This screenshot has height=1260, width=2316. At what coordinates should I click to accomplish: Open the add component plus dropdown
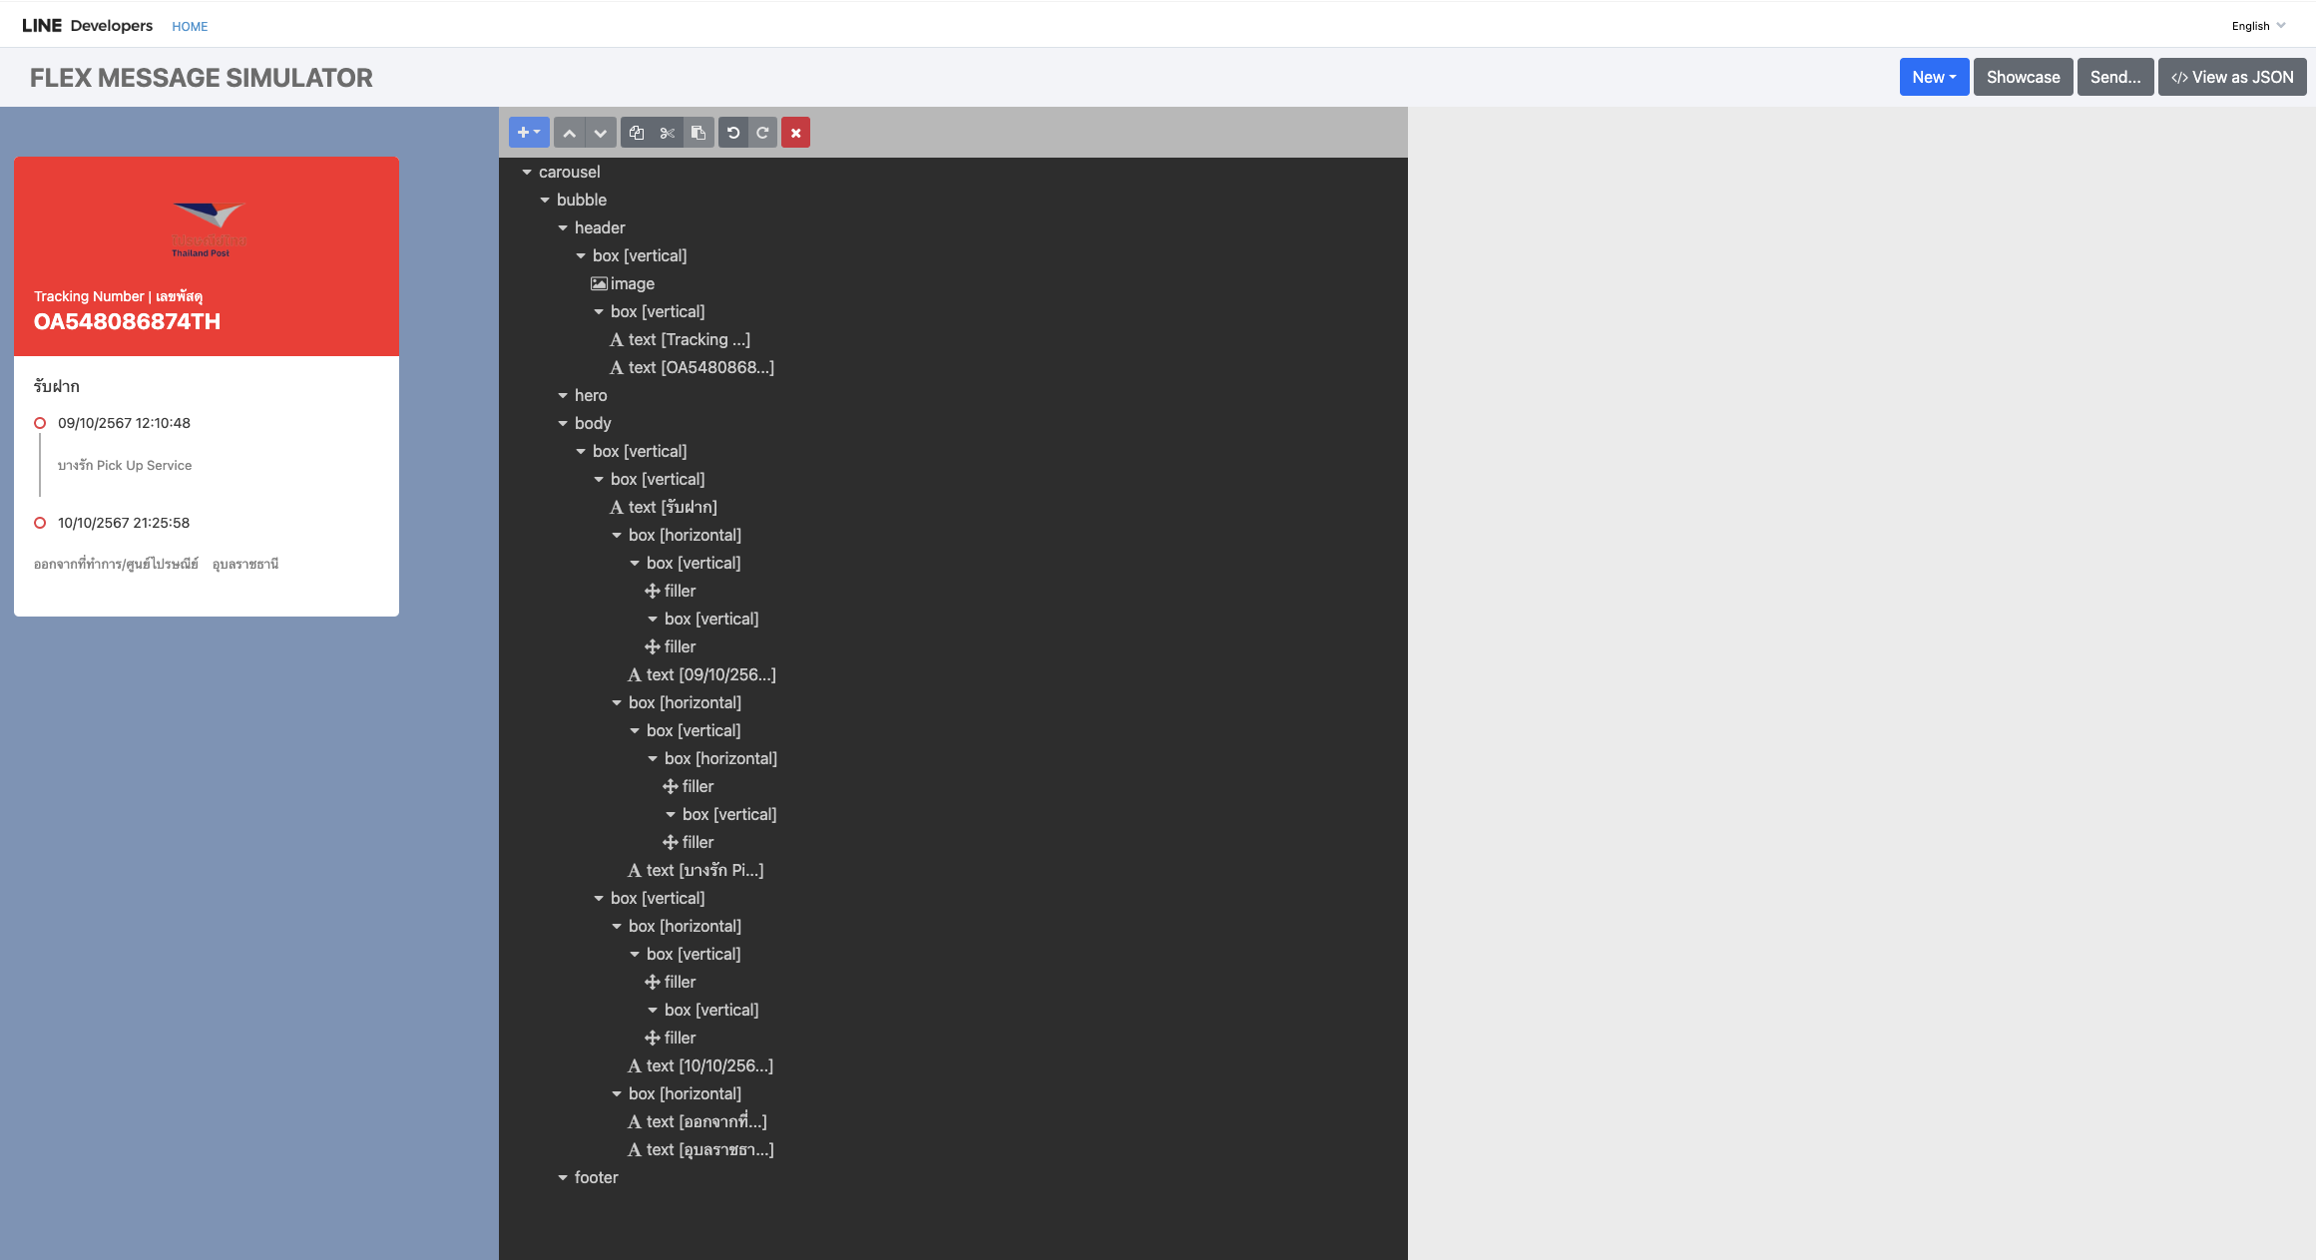click(529, 133)
